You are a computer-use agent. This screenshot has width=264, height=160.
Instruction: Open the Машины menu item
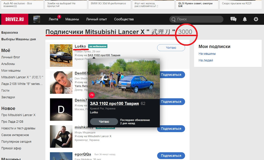pyautogui.click(x=72, y=19)
